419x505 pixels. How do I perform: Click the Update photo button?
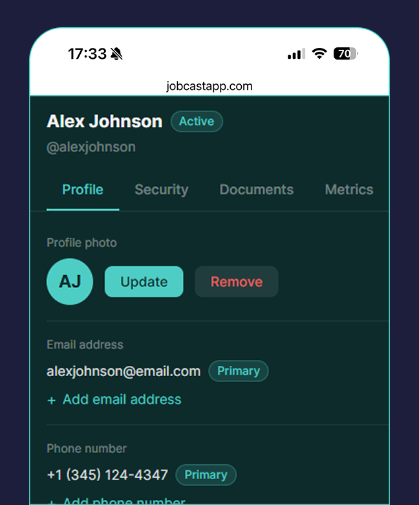tap(144, 282)
